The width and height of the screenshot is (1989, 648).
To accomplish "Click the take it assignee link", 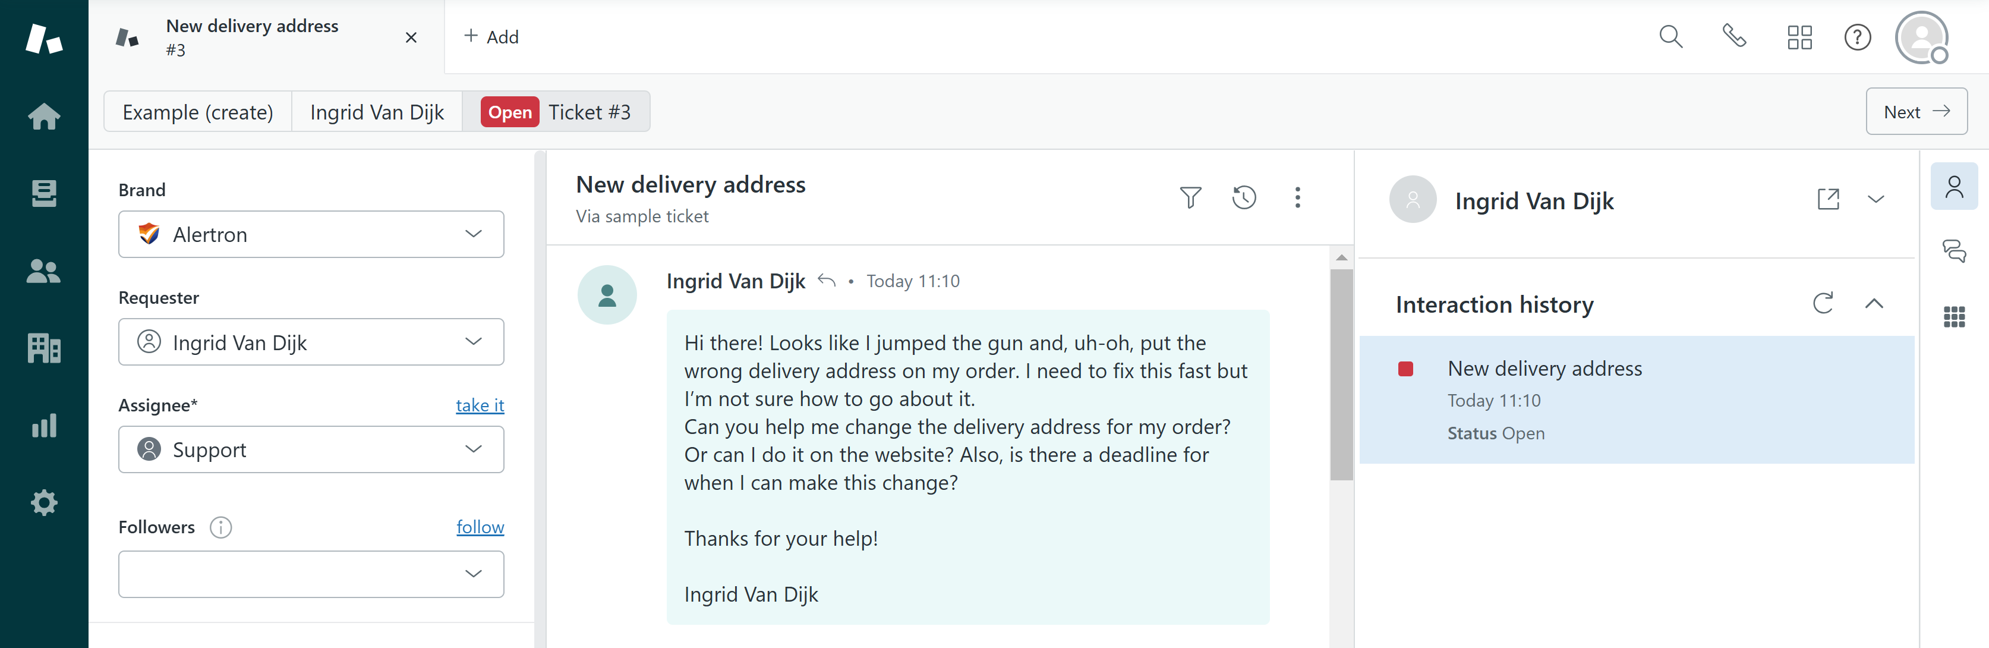I will (480, 405).
